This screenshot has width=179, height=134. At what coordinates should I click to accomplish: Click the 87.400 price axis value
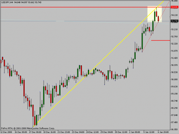[x=174, y=122]
